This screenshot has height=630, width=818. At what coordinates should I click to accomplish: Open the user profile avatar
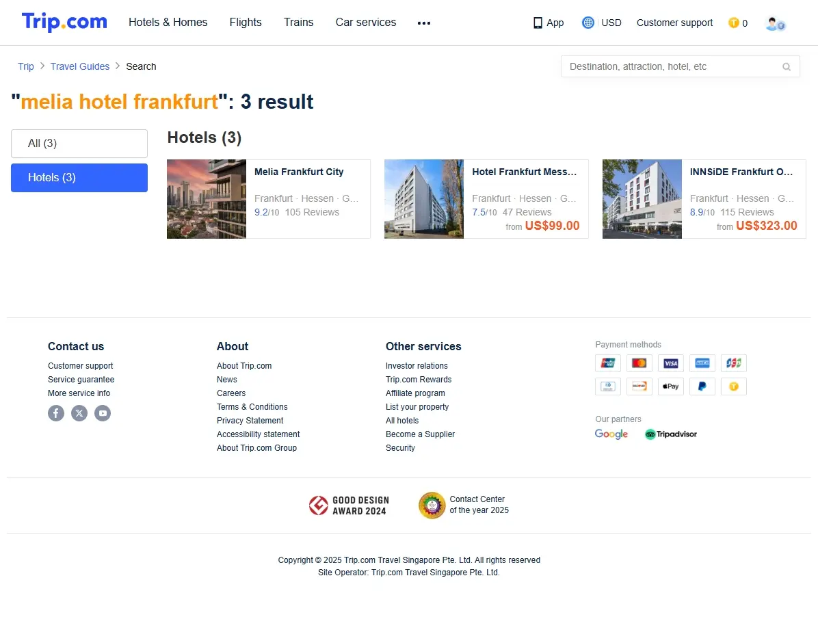click(775, 23)
